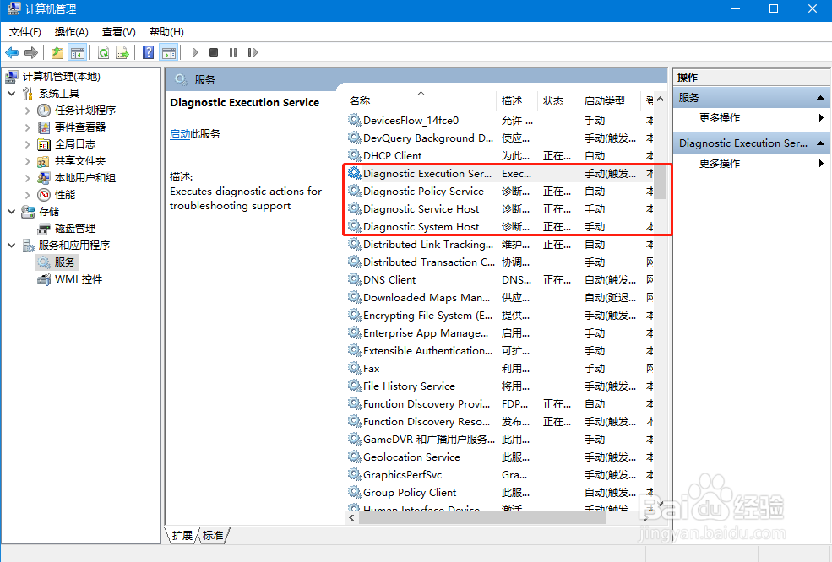832x562 pixels.
Task: Open the 操作(A) menu
Action: coord(71,32)
